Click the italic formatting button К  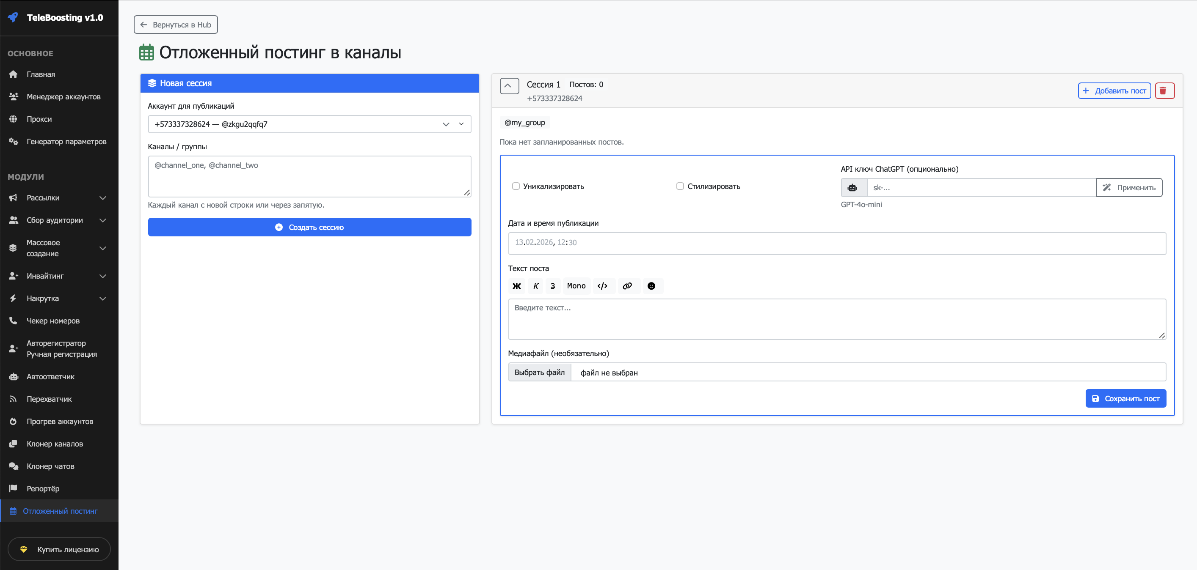tap(535, 286)
